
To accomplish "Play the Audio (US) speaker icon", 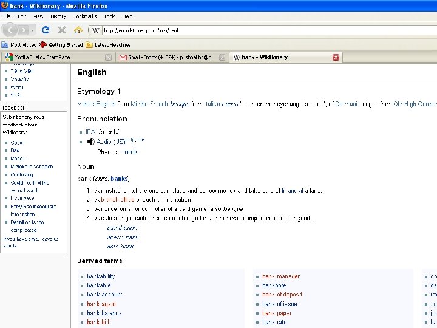I will point(90,142).
